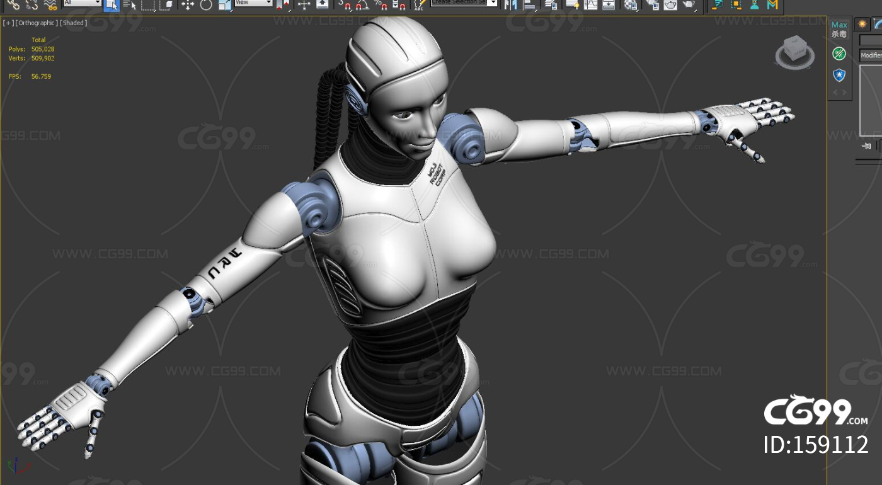Screen dimensions: 882x485
Task: Click the Modifier List field
Action: pos(871,55)
